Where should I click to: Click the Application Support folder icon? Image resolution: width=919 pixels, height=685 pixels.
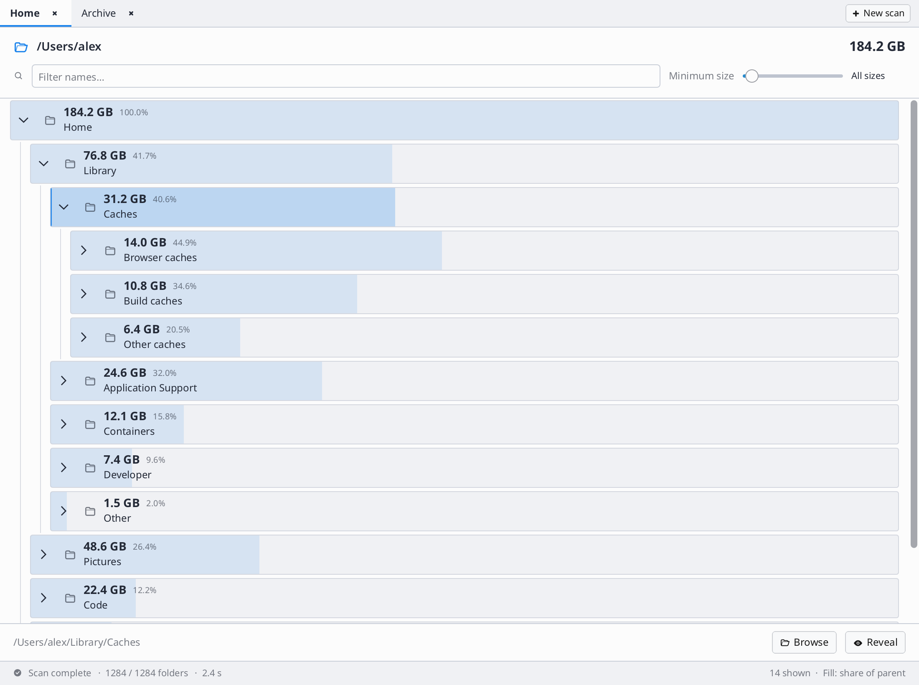click(90, 381)
